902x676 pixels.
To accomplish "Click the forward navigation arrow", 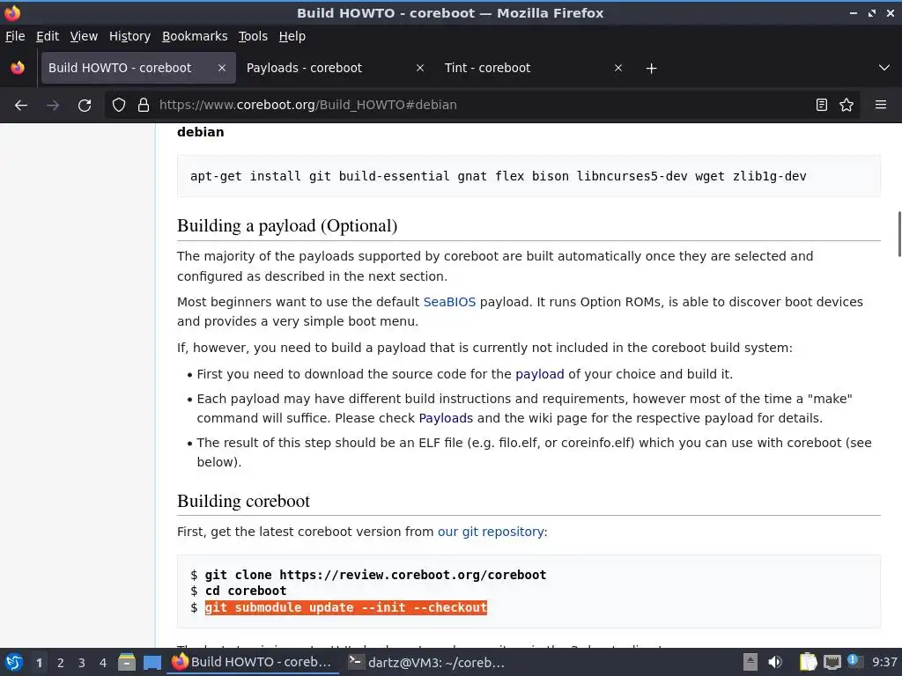I will click(x=52, y=106).
